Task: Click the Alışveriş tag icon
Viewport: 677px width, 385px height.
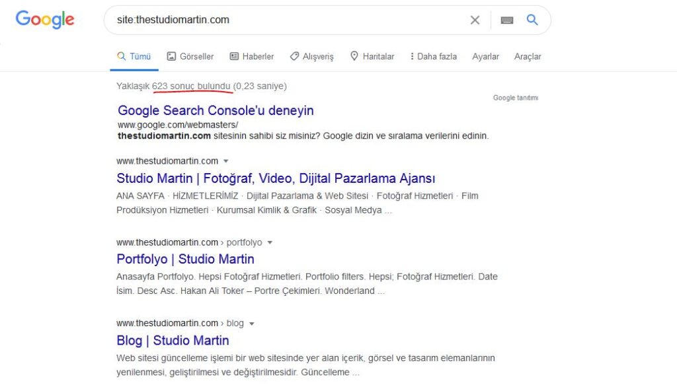Action: coord(294,57)
